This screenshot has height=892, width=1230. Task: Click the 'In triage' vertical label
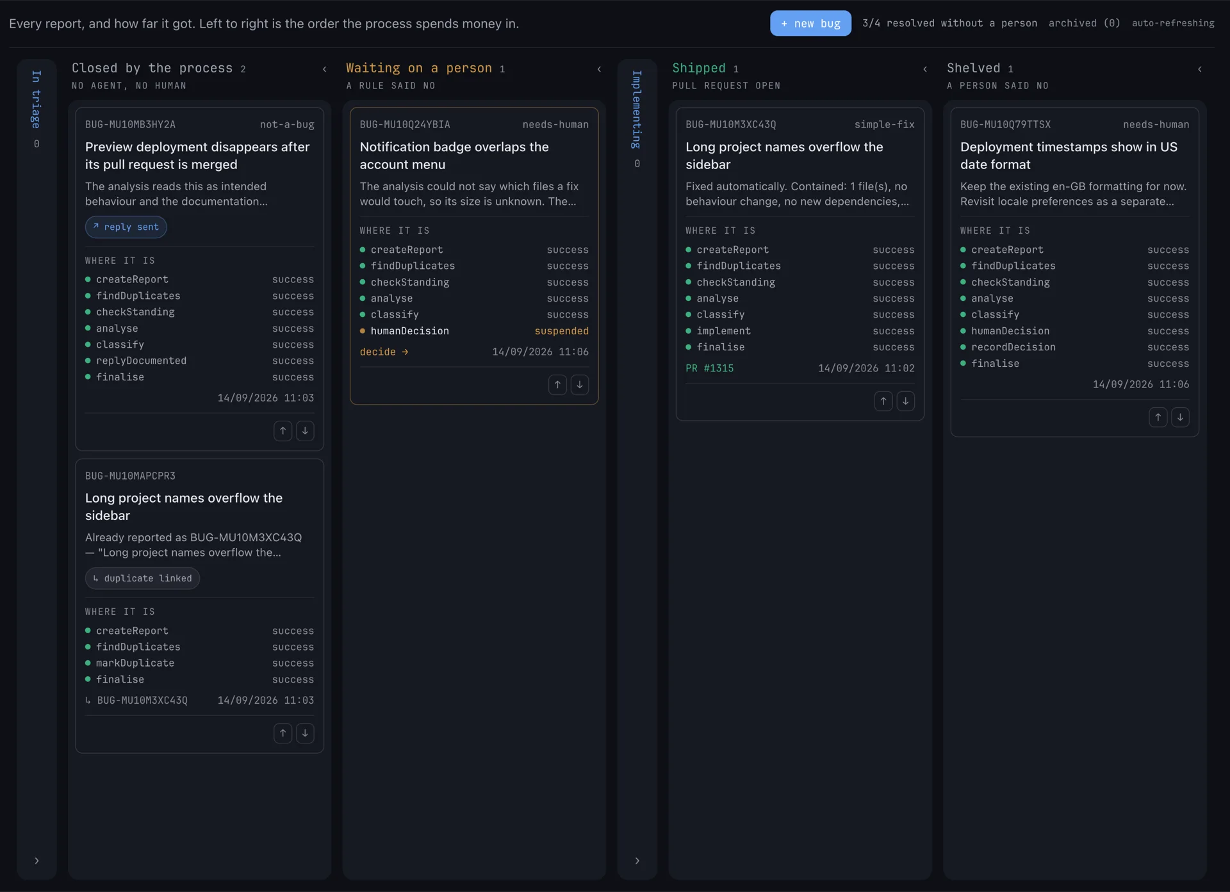tap(37, 99)
